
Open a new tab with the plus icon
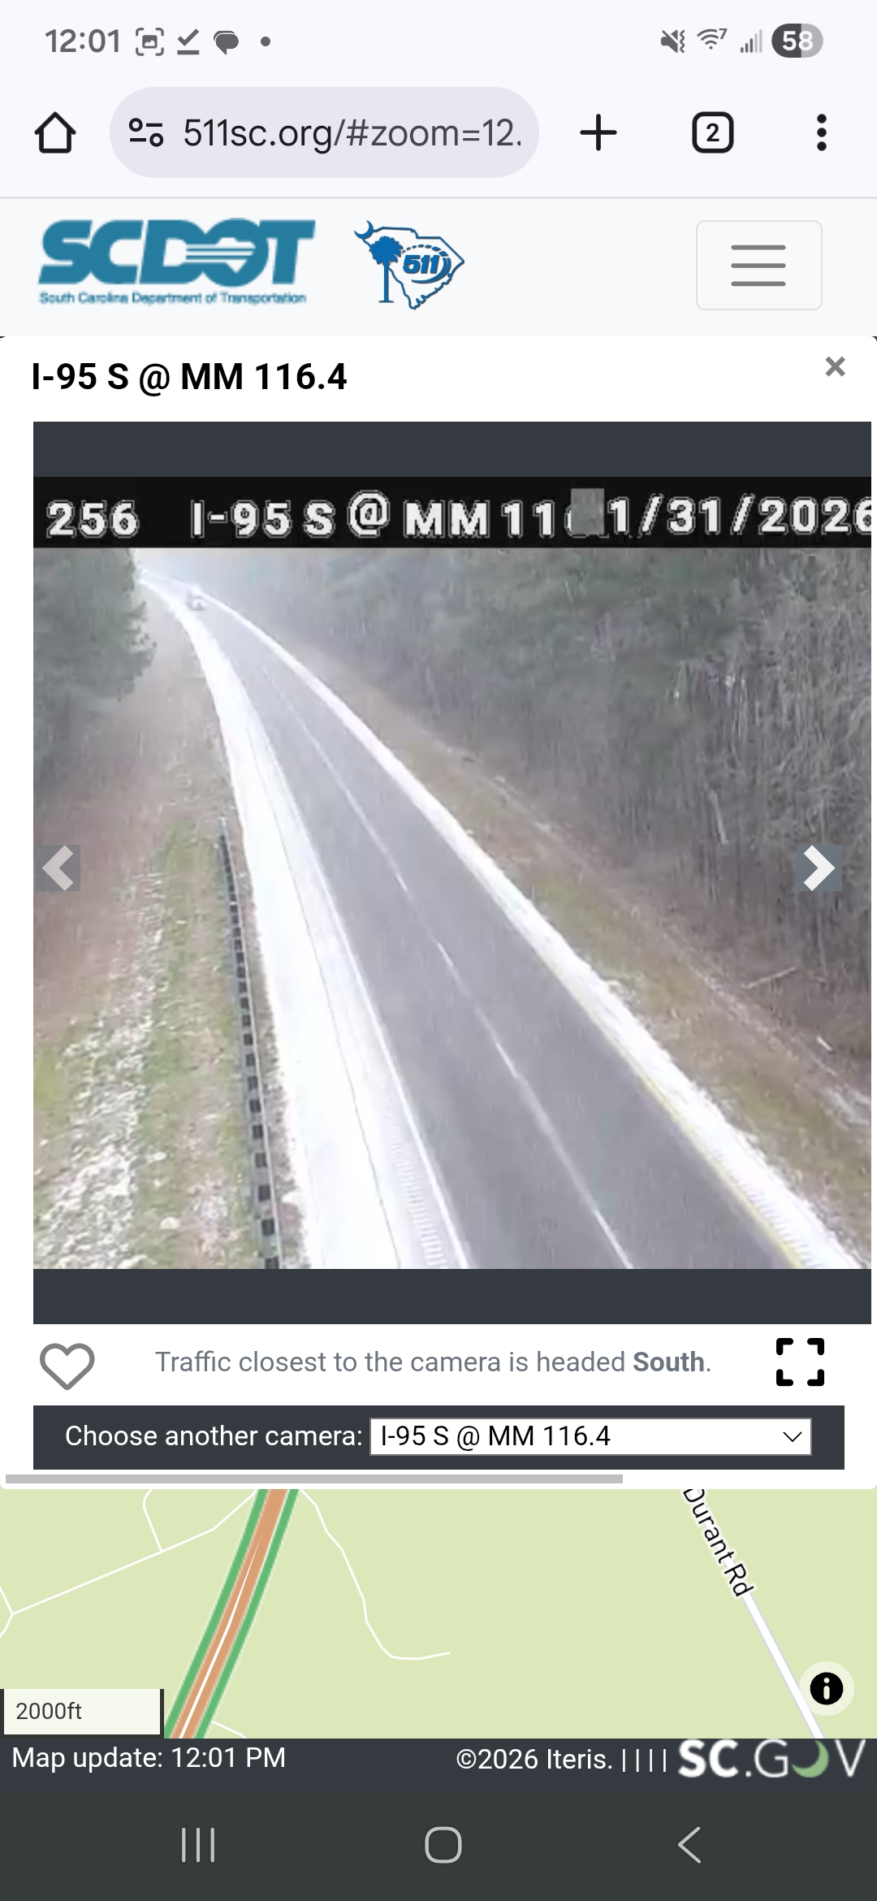[x=598, y=132]
